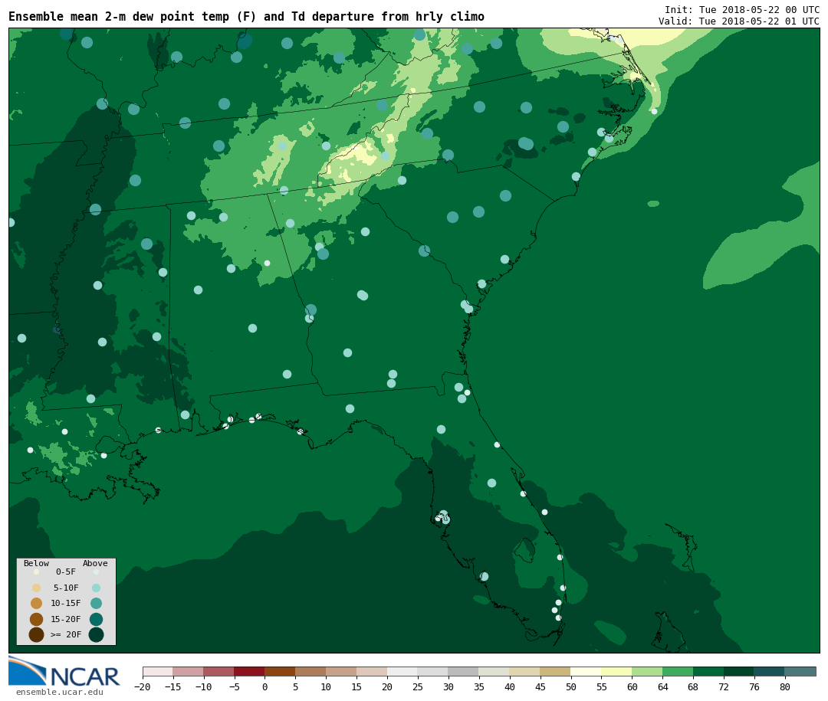
Task: Pick the light green 60 to 64 swatch
Action: click(646, 672)
